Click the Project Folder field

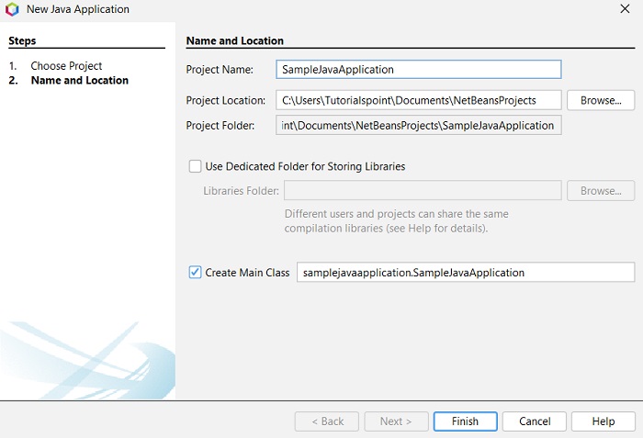(418, 126)
